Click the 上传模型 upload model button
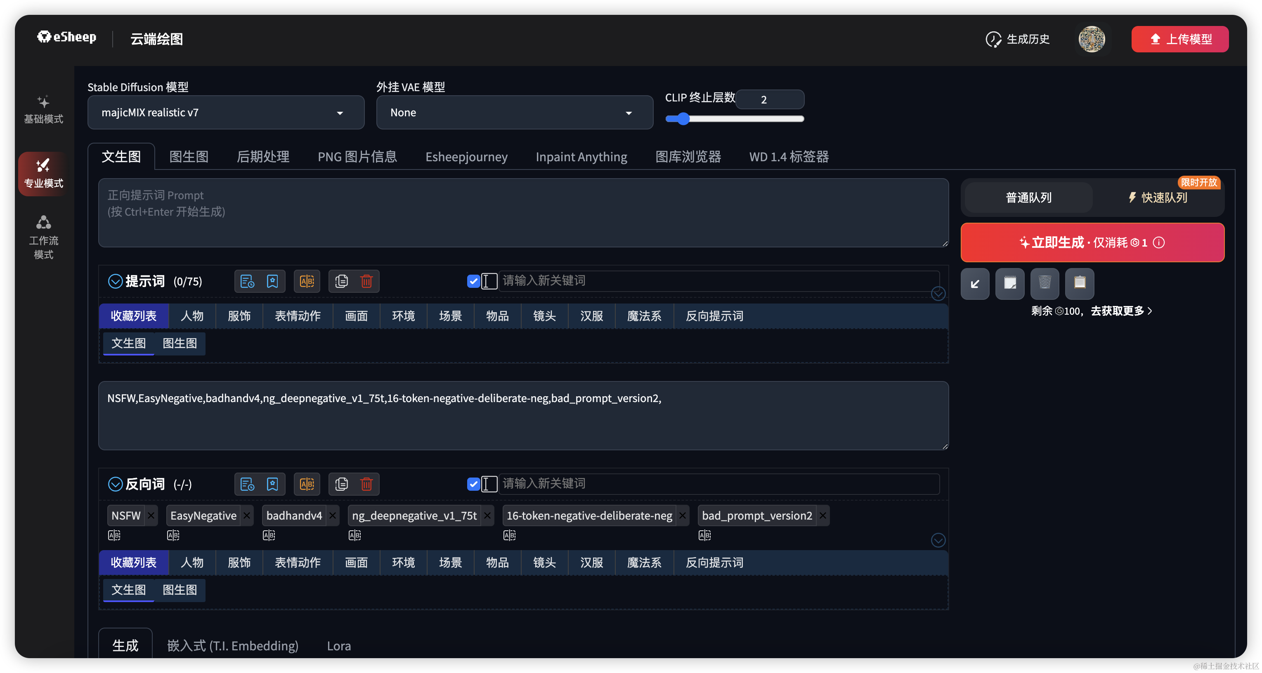 pos(1180,39)
